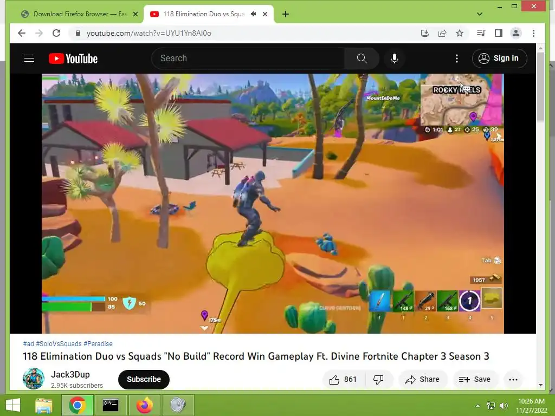Show hidden tray icons arrow
This screenshot has width=555, height=416.
478,406
